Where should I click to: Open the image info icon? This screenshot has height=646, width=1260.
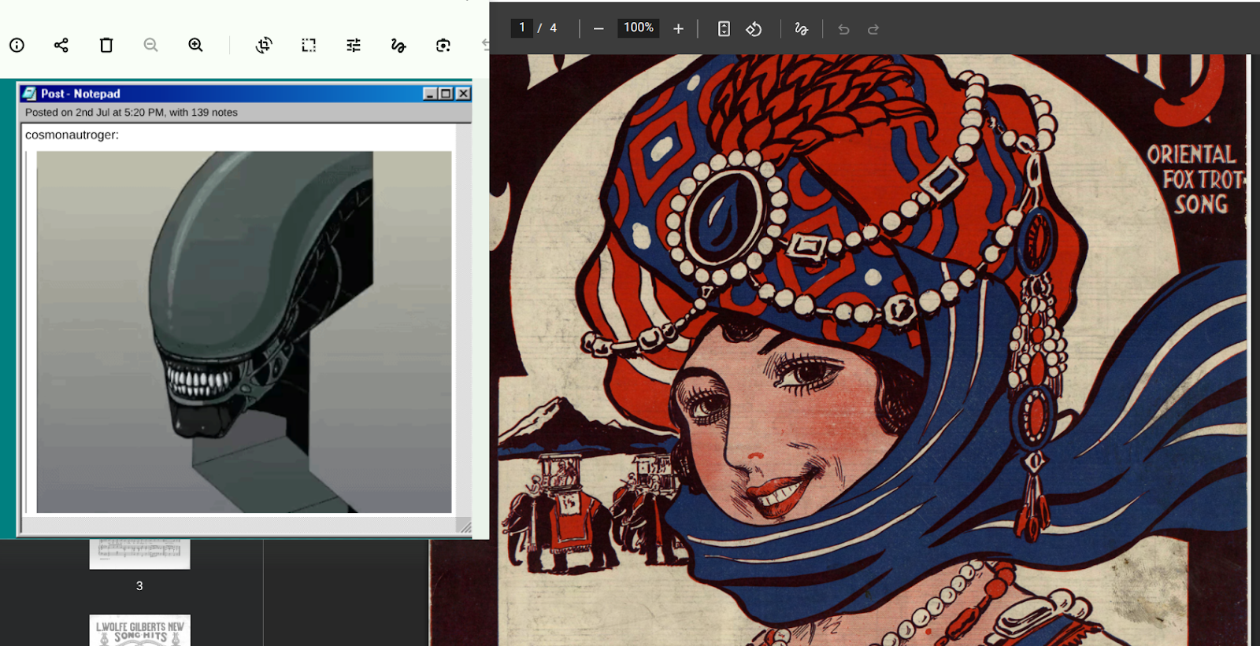[x=17, y=45]
